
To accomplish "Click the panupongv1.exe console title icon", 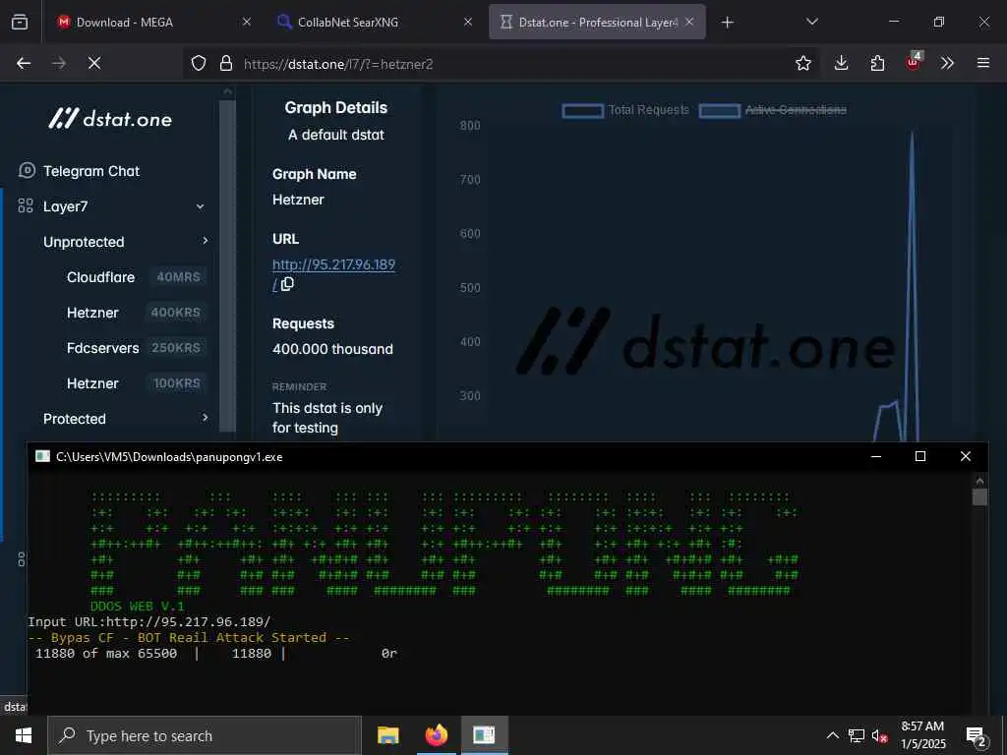I will pyautogui.click(x=43, y=456).
